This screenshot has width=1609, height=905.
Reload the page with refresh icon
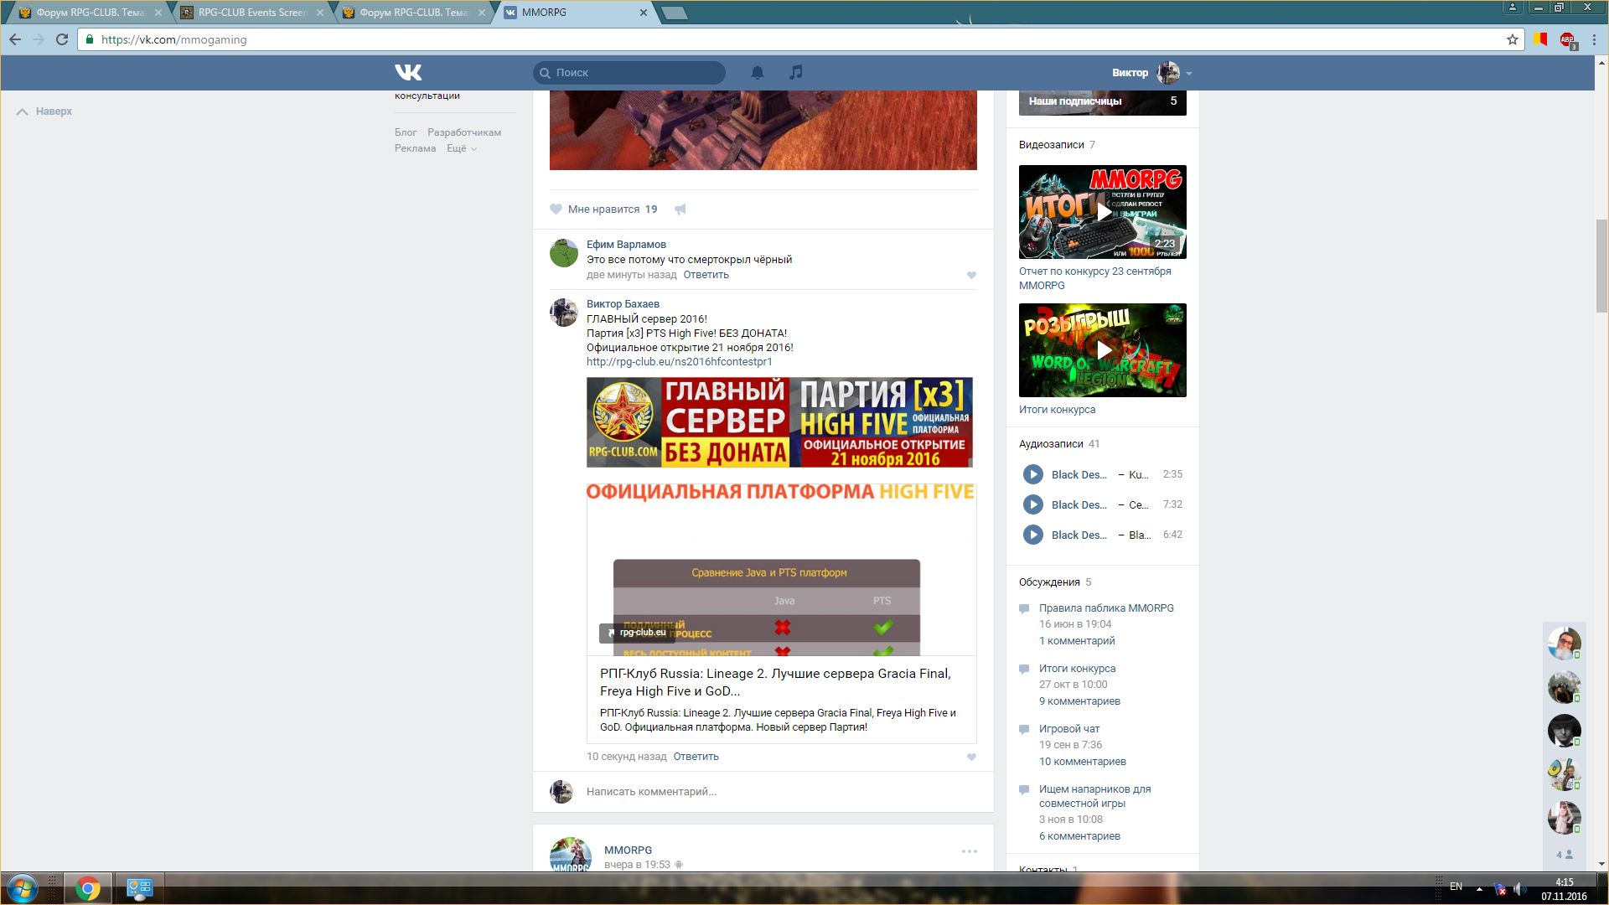(62, 39)
